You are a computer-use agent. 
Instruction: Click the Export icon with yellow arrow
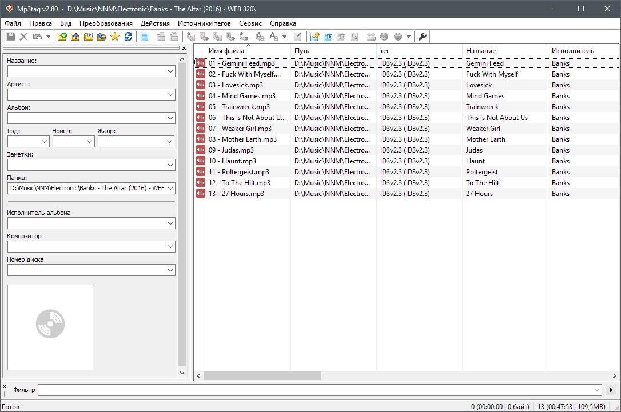coord(315,37)
